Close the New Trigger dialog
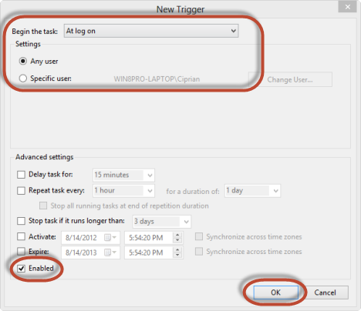 (347, 7)
